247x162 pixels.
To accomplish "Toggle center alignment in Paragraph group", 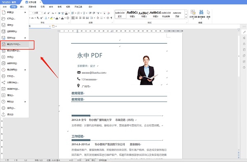I will [x=77, y=18].
